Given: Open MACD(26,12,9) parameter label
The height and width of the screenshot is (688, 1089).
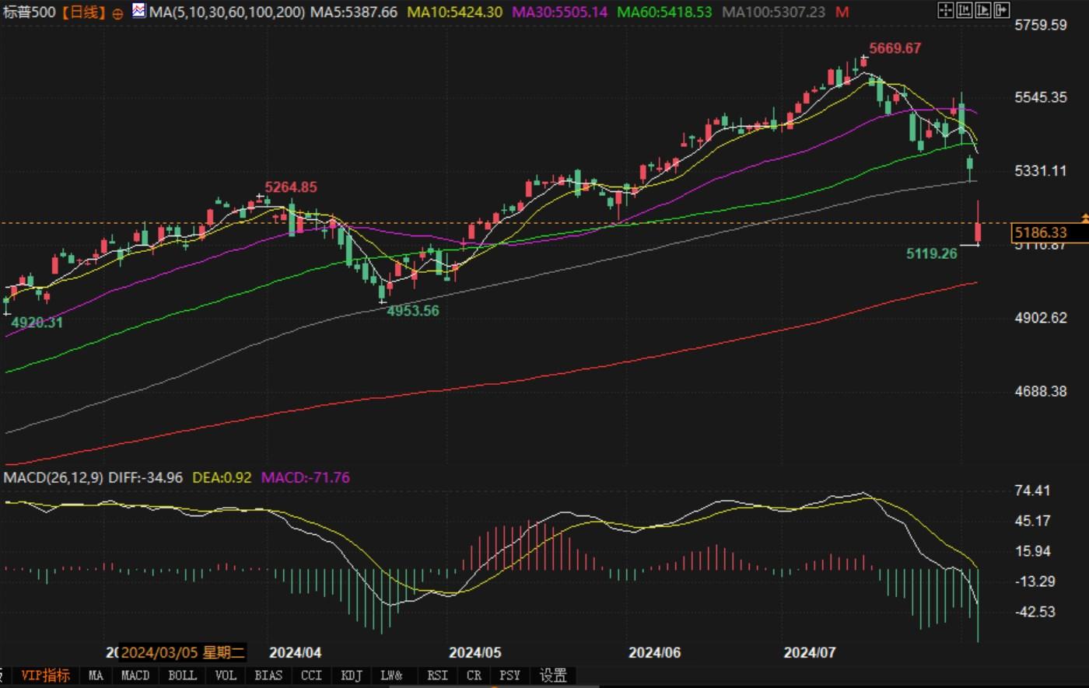Looking at the screenshot, I should 53,477.
